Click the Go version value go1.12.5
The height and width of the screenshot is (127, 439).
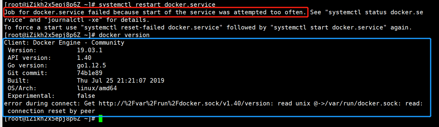91,65
